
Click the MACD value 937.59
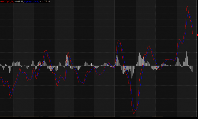(20, 2)
